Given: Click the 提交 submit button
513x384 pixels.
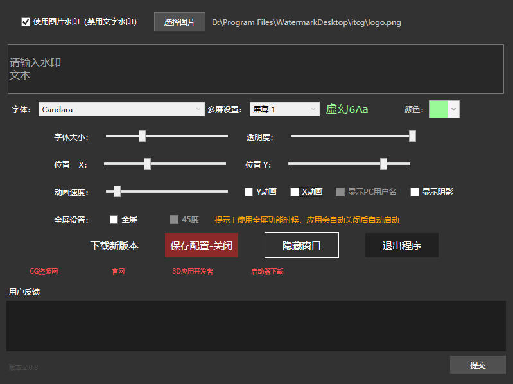Looking at the screenshot, I should point(478,365).
